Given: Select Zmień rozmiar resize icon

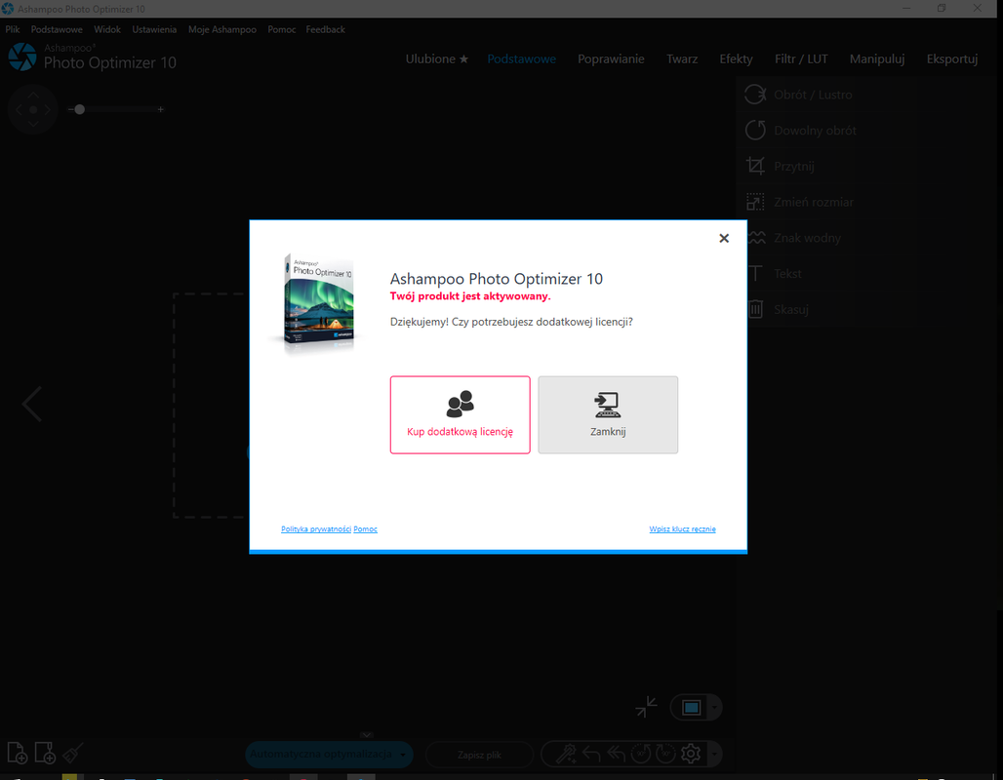Looking at the screenshot, I should (x=755, y=202).
